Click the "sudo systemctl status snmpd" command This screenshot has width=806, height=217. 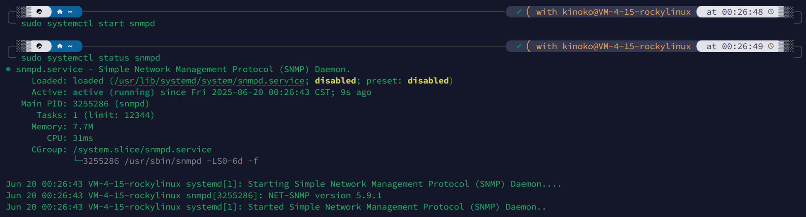click(91, 58)
